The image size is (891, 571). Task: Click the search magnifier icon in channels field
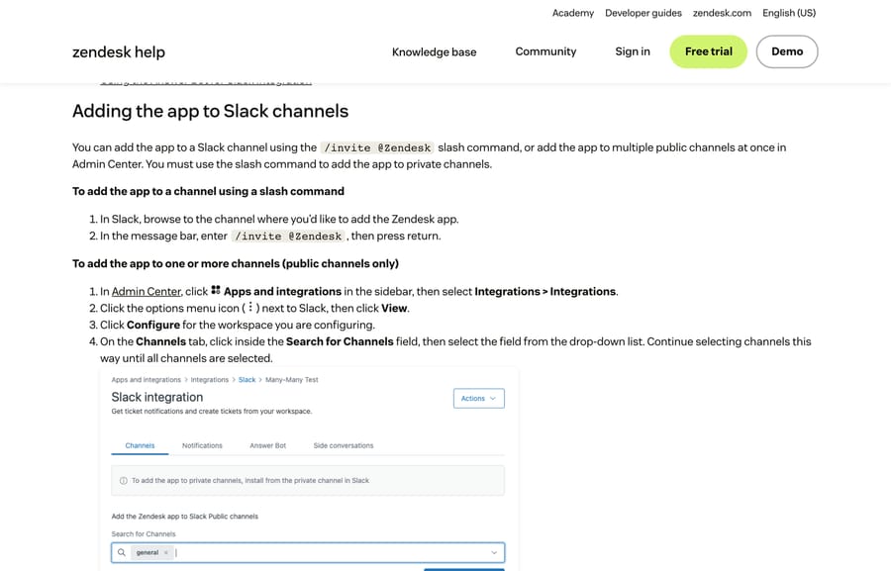(122, 552)
